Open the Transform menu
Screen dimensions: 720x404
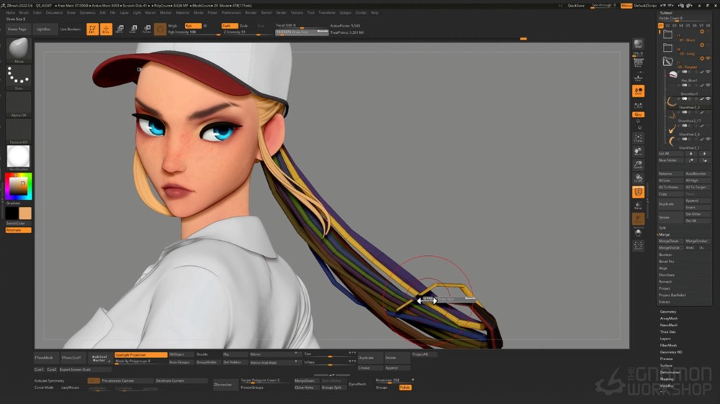326,13
